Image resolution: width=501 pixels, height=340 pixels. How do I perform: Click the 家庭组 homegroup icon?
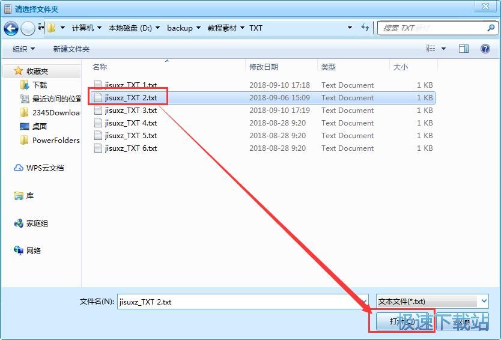point(19,223)
